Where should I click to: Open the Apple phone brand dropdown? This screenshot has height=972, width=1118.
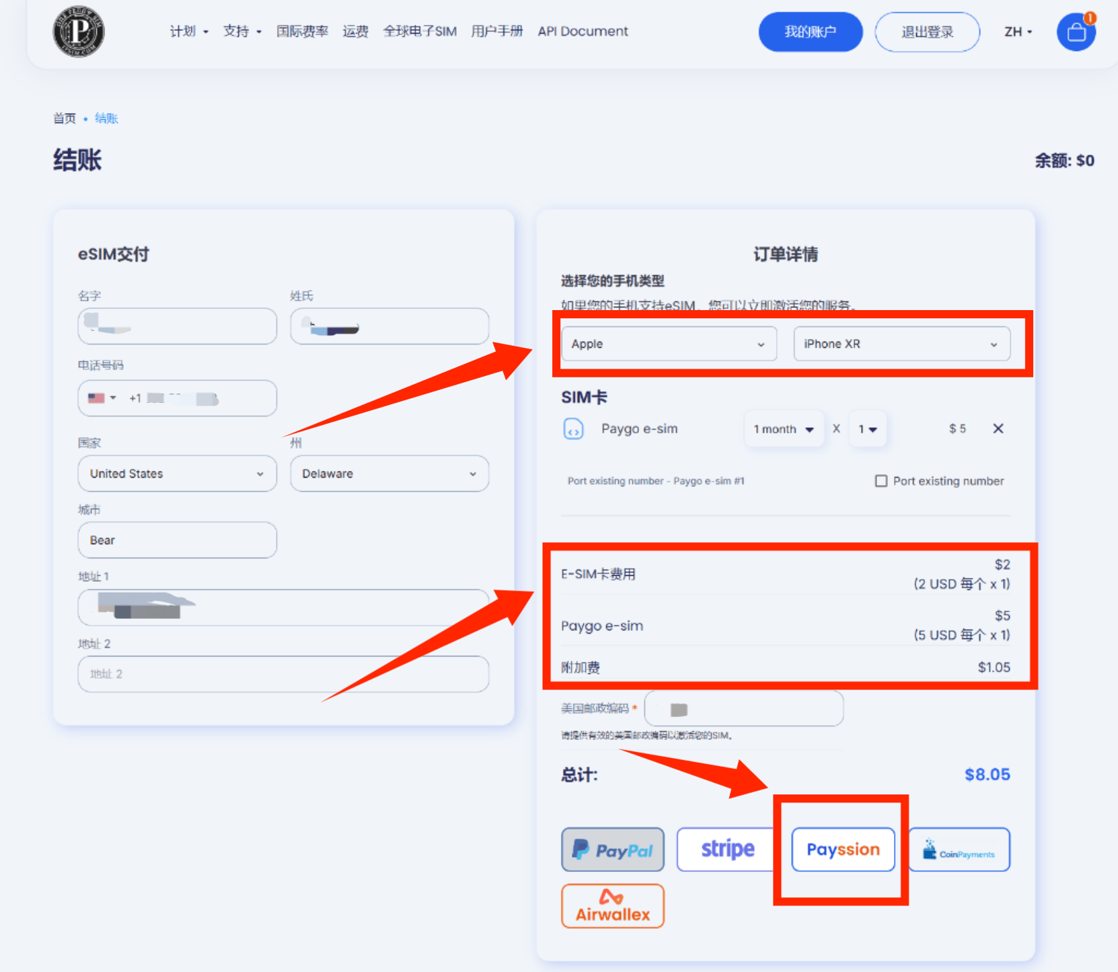669,344
